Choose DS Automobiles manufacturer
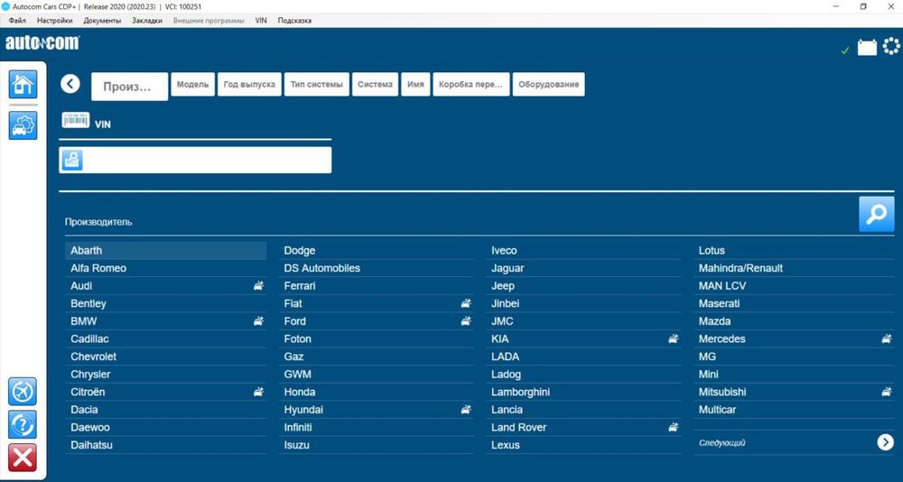Screen dimensions: 903x482 (x=376, y=268)
